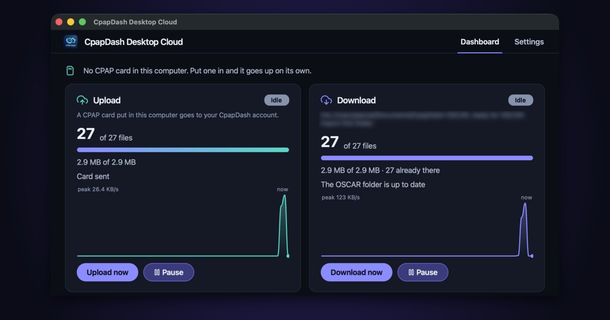The height and width of the screenshot is (320, 610).
Task: Click the yellow minimize window button
Action: point(71,22)
